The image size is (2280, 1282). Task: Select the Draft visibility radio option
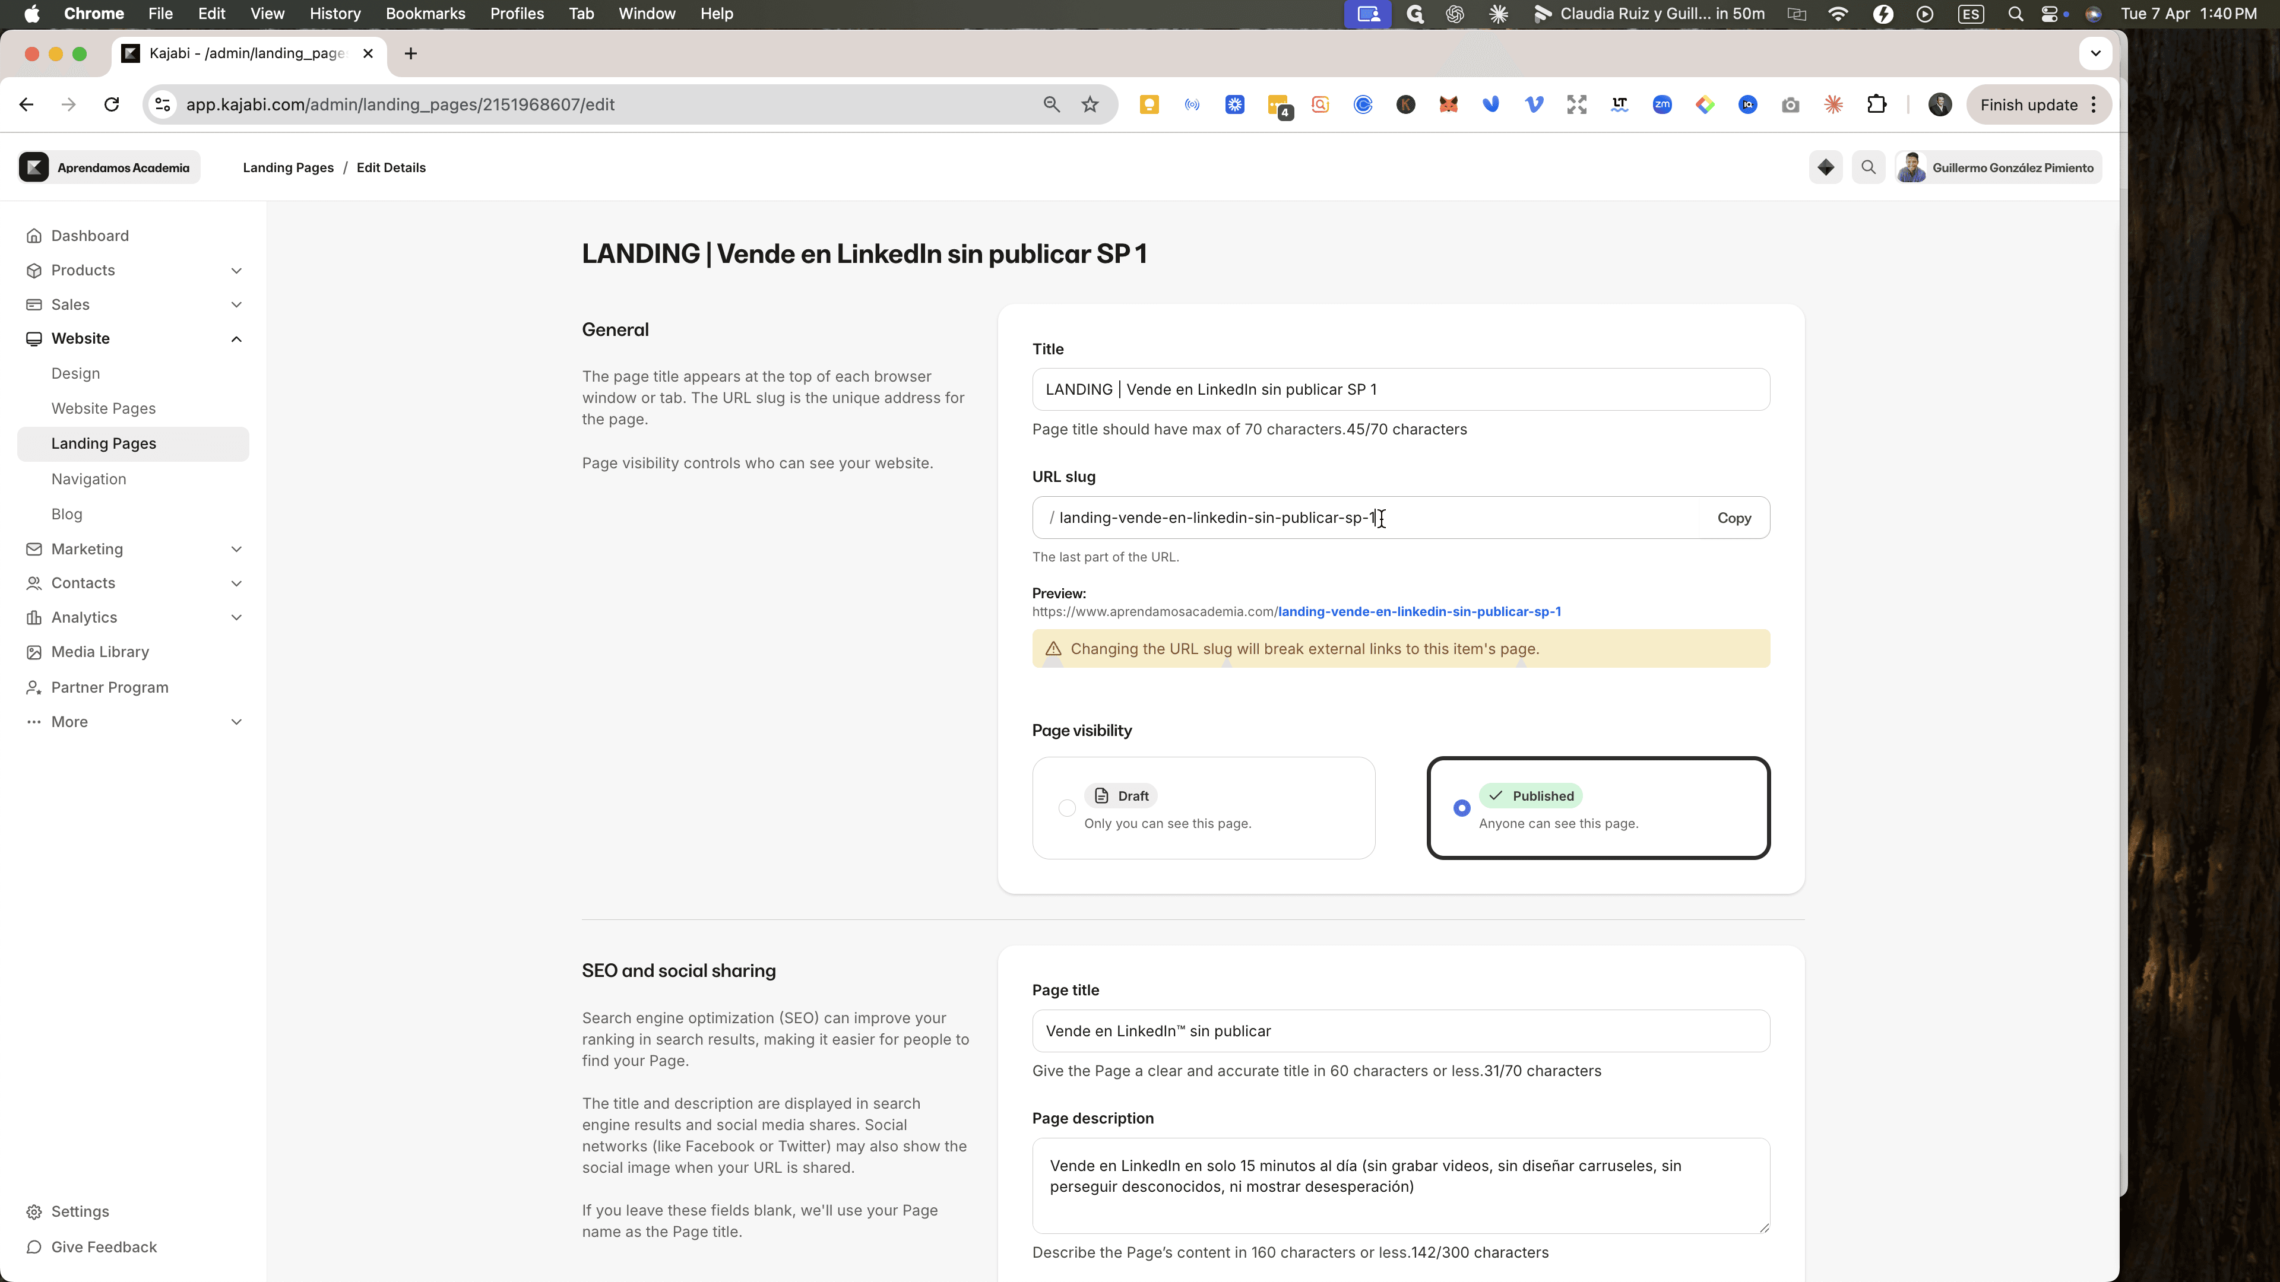[x=1066, y=808]
